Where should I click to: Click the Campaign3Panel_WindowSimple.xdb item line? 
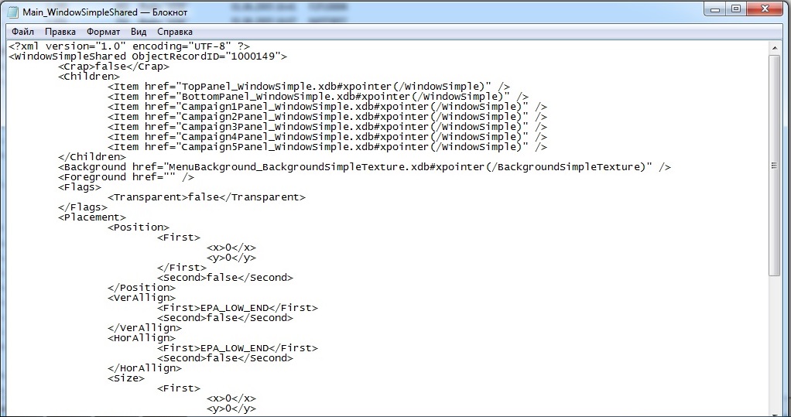click(327, 127)
